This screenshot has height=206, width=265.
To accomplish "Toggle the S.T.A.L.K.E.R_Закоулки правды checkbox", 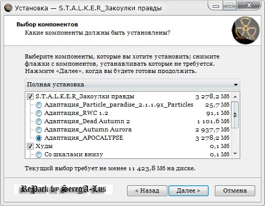I will coord(30,96).
